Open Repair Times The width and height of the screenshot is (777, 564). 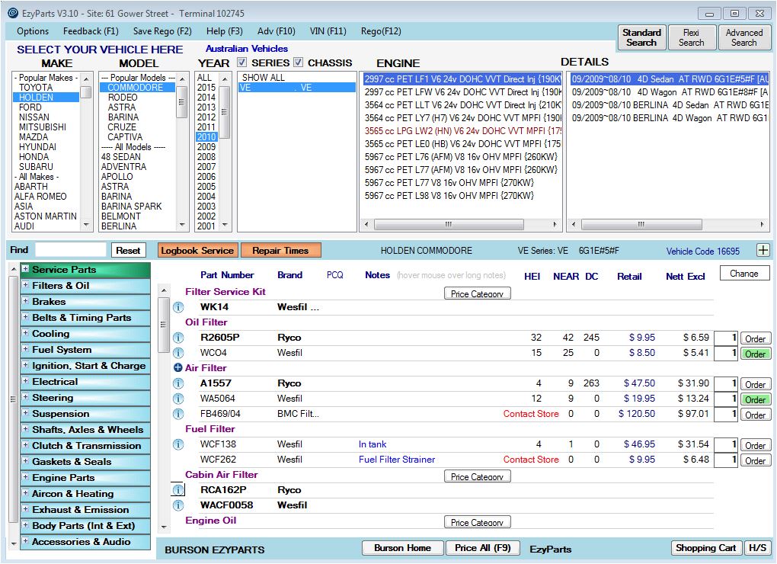click(280, 250)
